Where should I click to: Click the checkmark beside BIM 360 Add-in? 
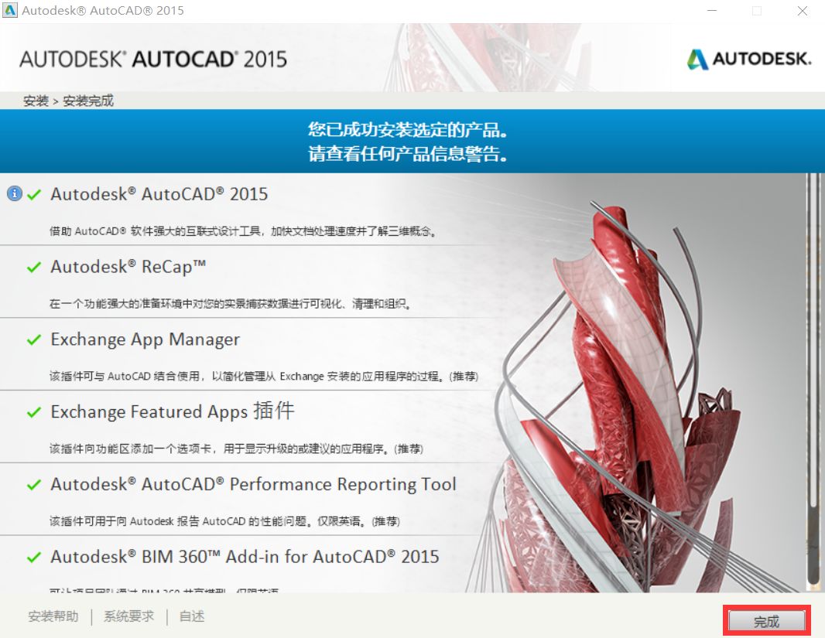pos(34,558)
